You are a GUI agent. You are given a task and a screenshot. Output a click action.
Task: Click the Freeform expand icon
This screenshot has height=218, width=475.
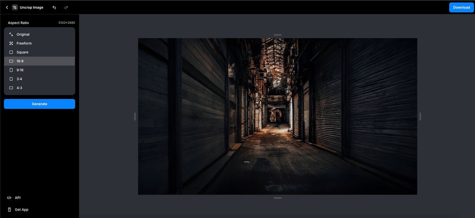click(x=11, y=43)
